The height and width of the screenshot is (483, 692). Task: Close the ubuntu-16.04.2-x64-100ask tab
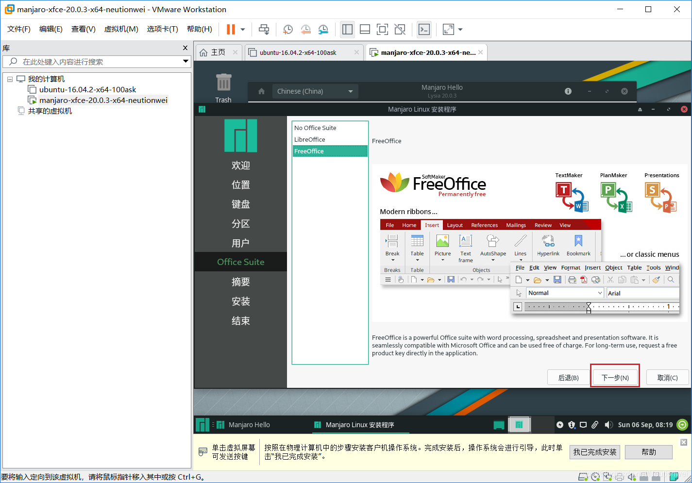click(x=356, y=52)
